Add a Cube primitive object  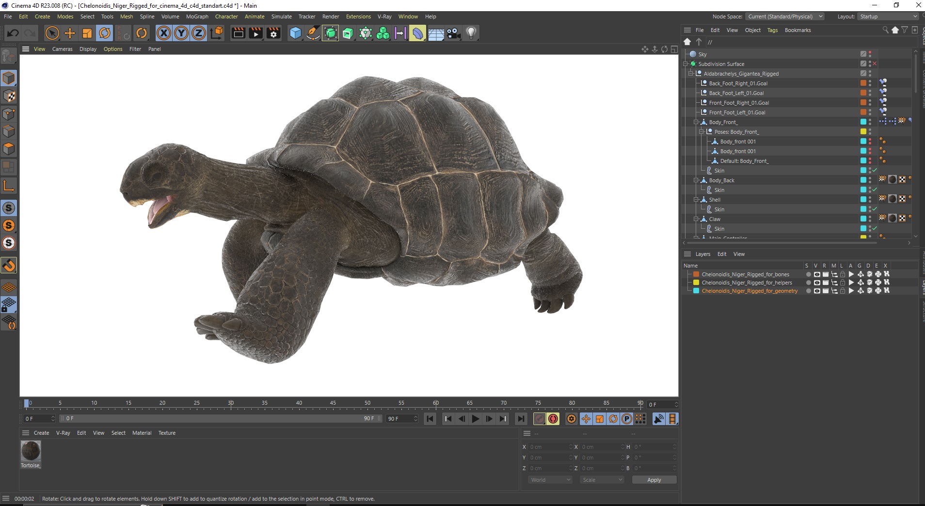point(295,33)
